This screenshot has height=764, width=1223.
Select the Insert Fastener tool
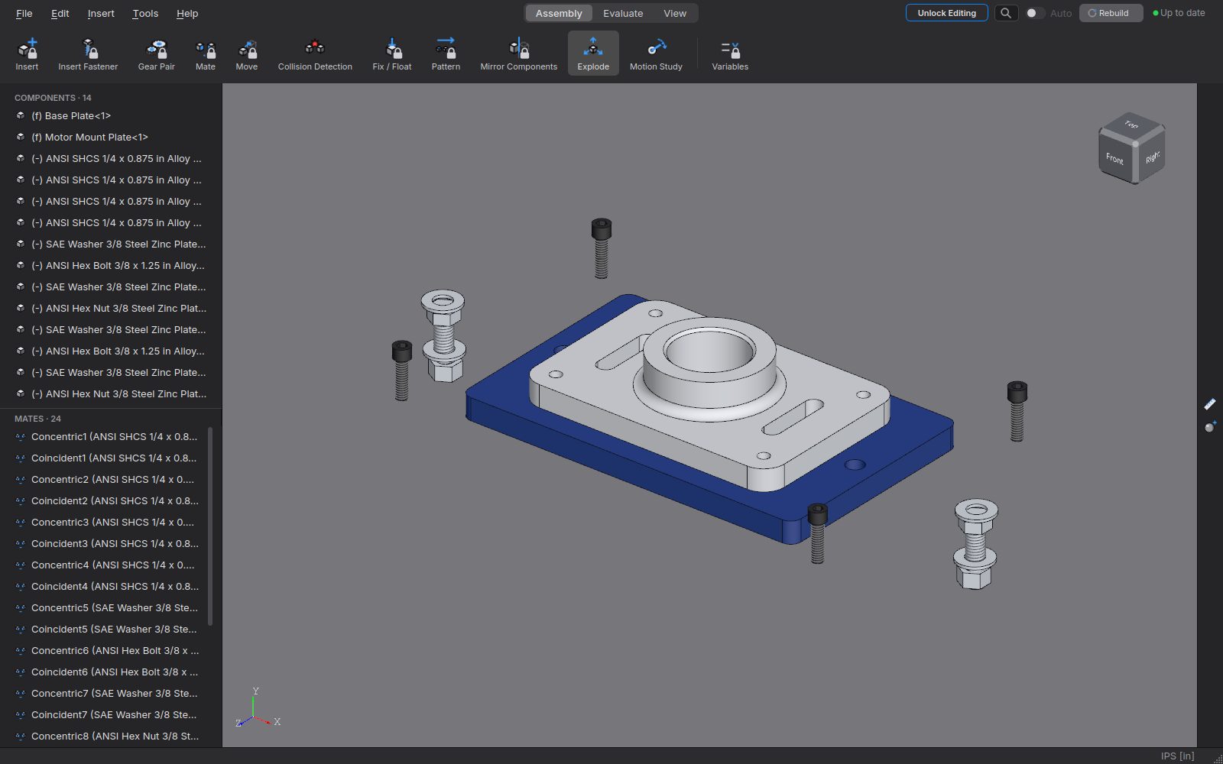tap(88, 54)
